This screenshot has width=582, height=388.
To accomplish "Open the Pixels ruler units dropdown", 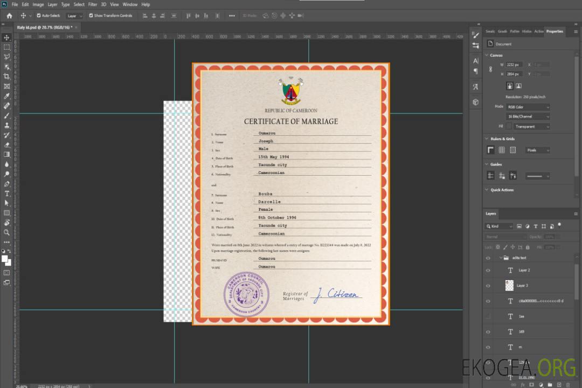I will [538, 150].
